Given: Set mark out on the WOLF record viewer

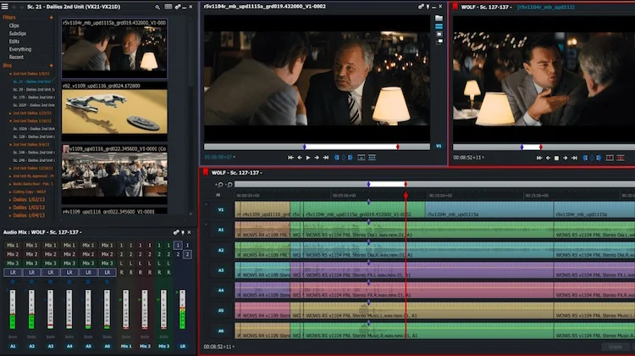Looking at the screenshot, I should tap(599, 158).
